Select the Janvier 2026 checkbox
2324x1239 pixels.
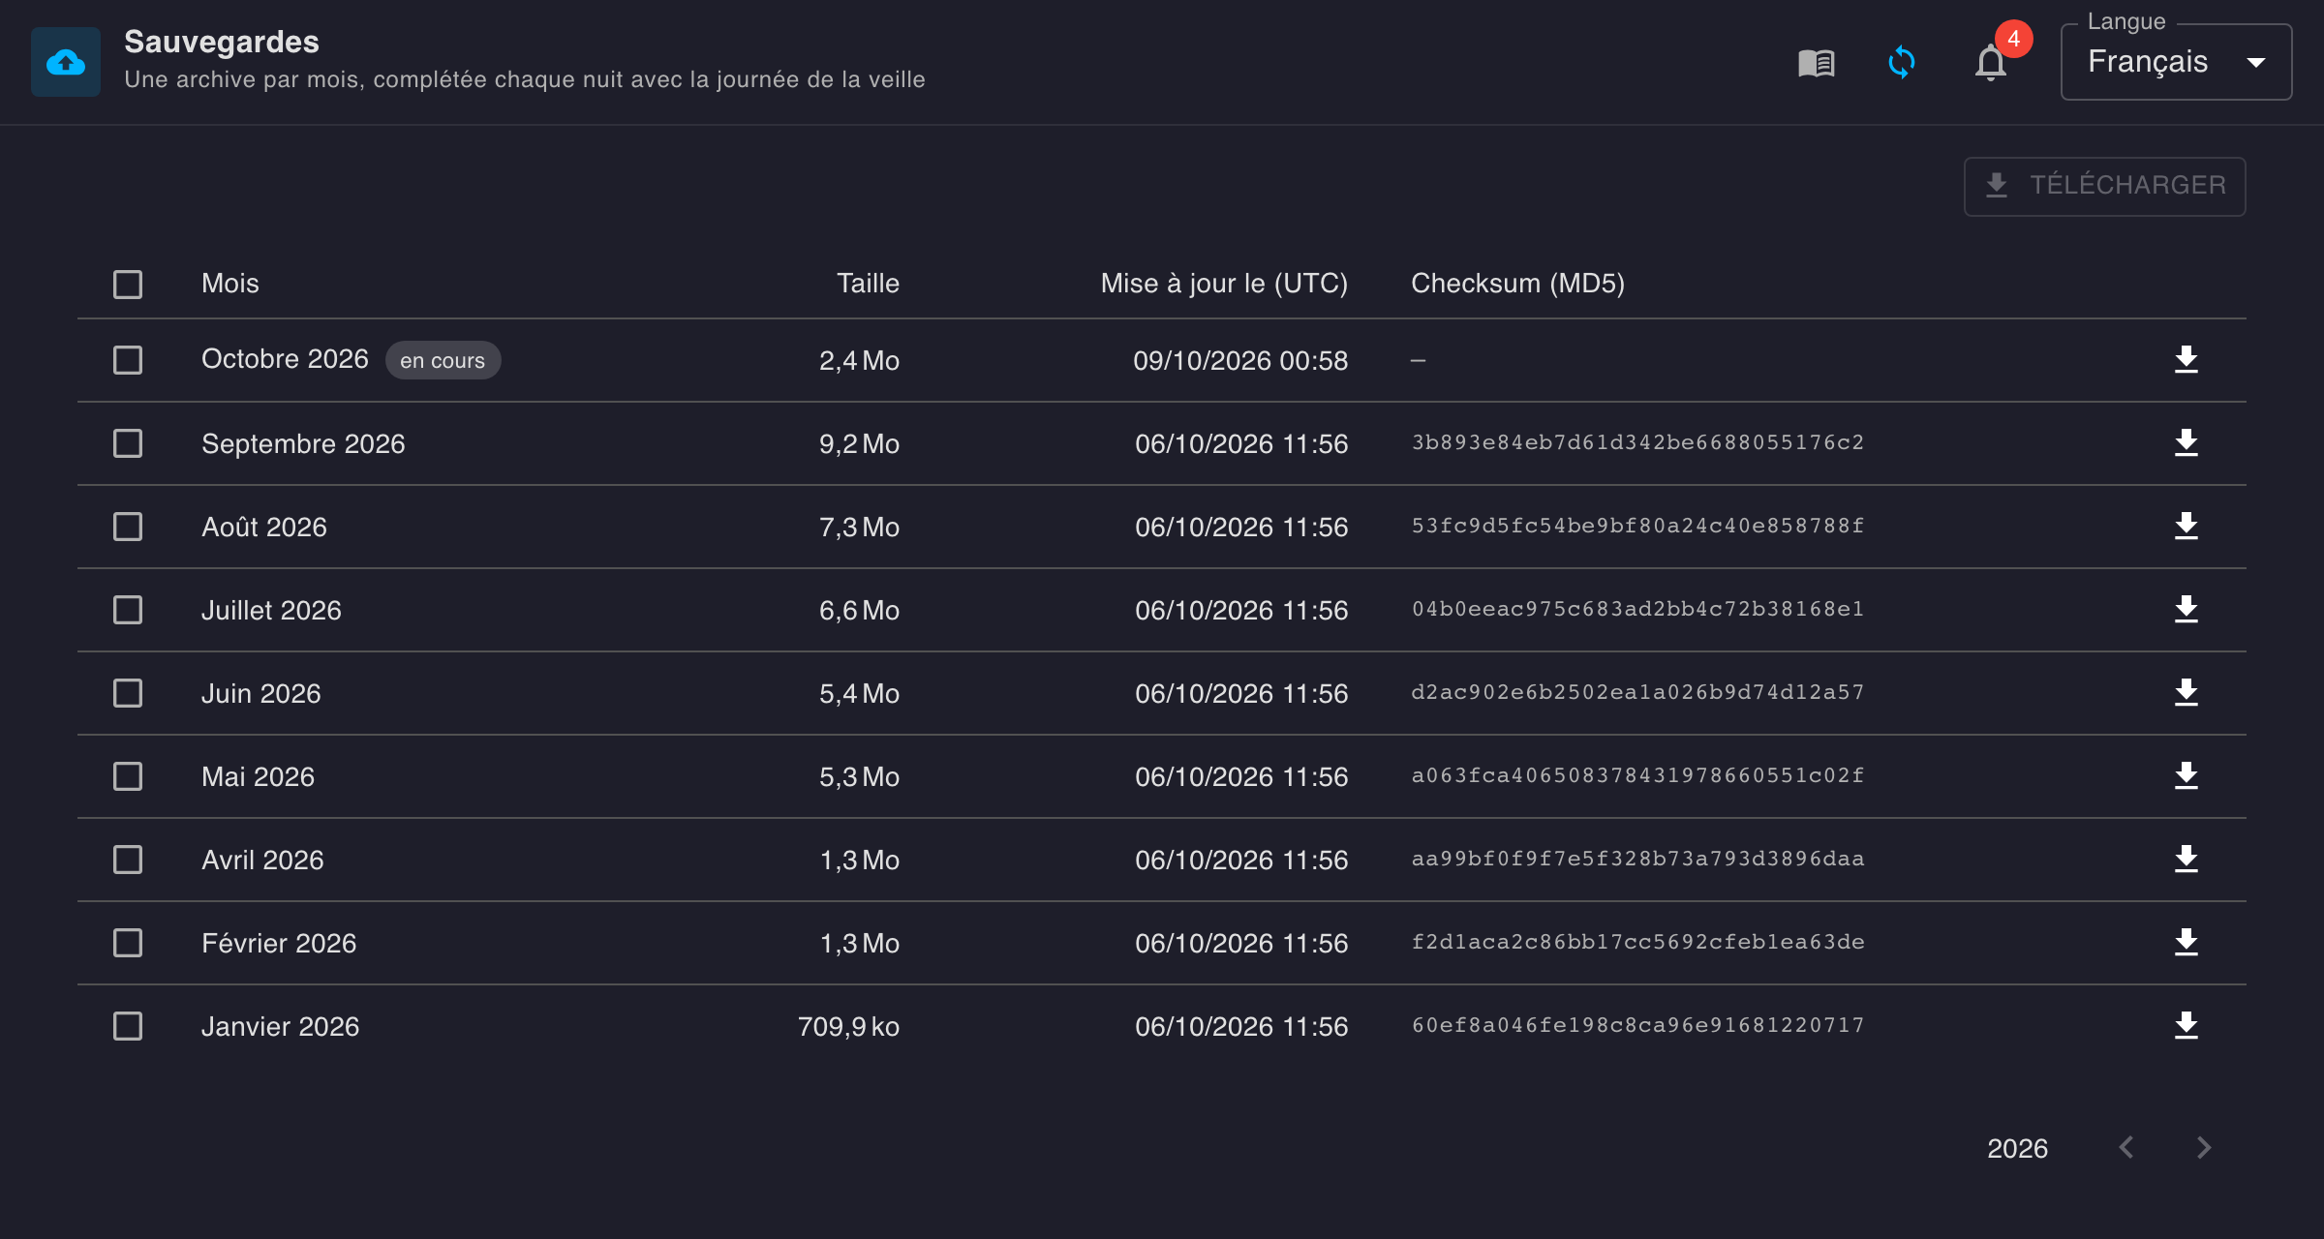(x=128, y=1026)
